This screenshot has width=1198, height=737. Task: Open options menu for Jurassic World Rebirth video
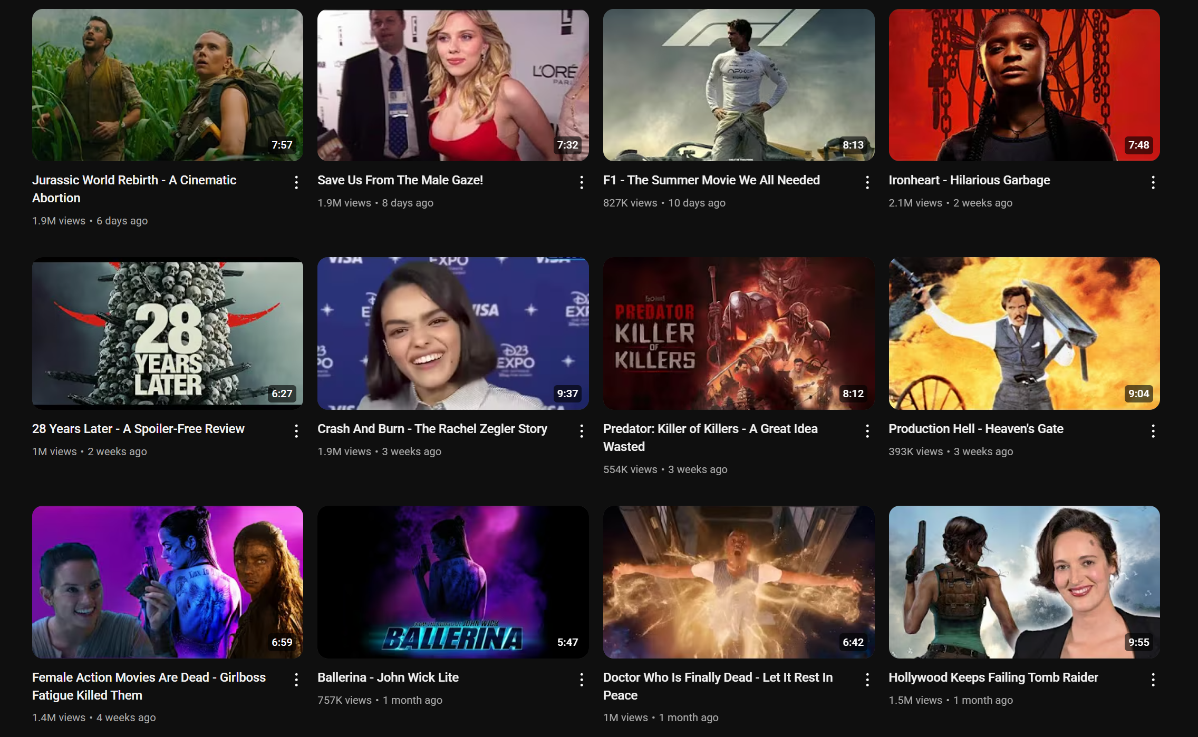[x=296, y=182]
